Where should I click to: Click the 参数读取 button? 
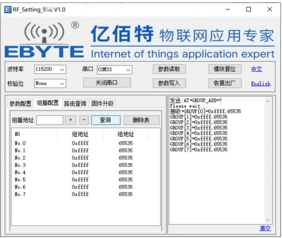(x=169, y=69)
